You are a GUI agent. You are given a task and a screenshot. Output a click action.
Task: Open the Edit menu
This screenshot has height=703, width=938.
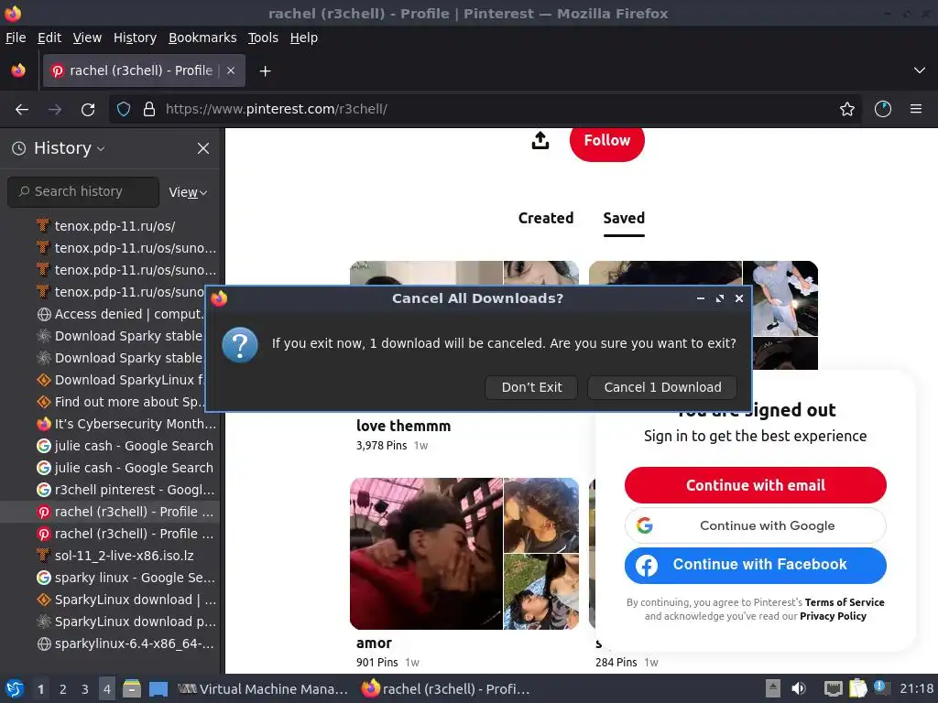tap(49, 38)
